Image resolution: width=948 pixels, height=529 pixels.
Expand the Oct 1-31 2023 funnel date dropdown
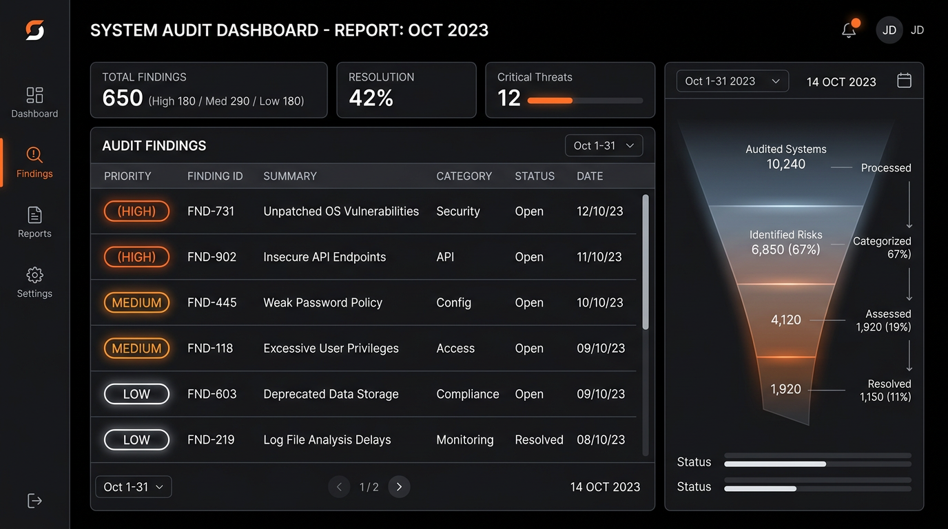[x=732, y=81]
